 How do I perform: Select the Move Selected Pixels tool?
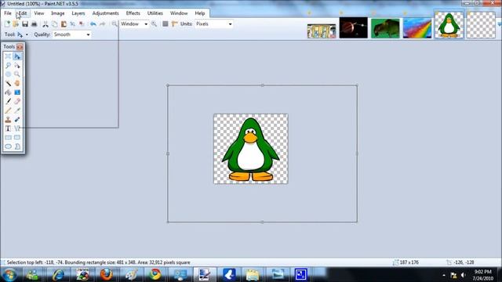click(17, 56)
